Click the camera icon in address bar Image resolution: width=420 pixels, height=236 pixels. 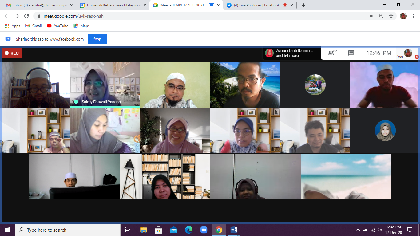coord(371,16)
